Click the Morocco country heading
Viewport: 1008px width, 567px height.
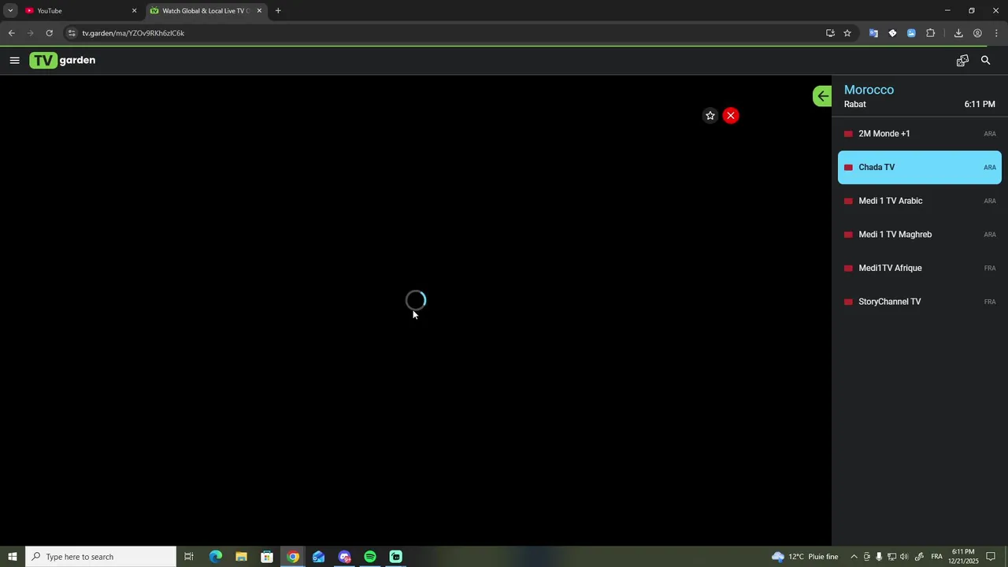(869, 90)
